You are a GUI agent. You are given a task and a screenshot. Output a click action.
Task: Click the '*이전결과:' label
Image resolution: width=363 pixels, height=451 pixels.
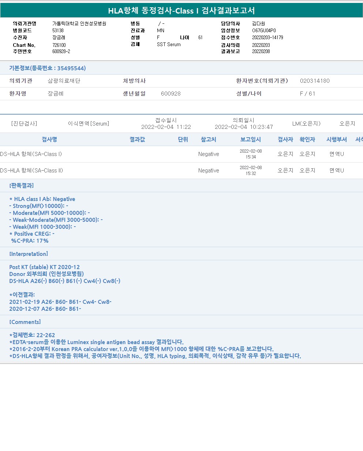click(x=22, y=295)
